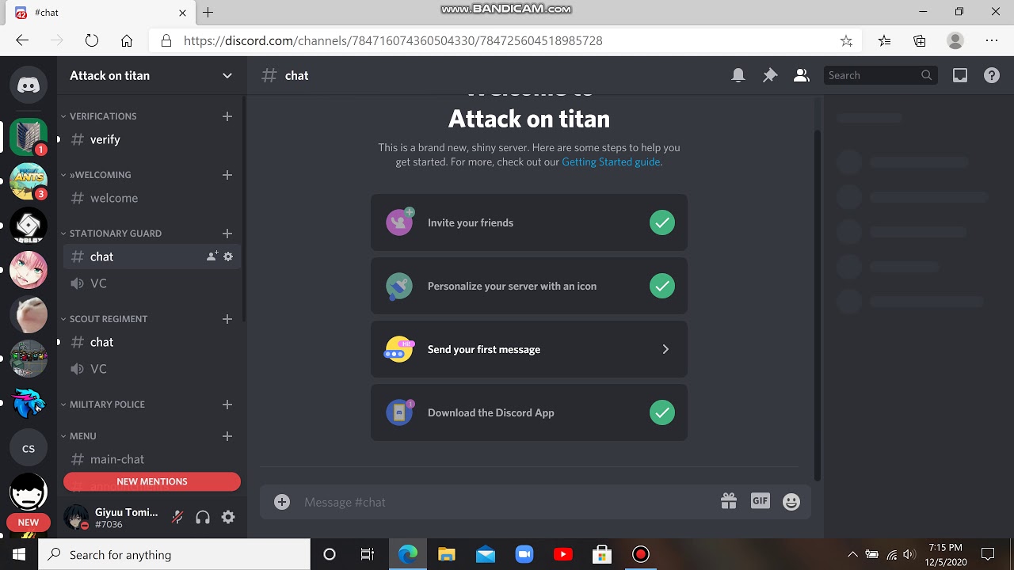This screenshot has height=570, width=1014.
Task: Open the main-chat channel
Action: point(151,459)
